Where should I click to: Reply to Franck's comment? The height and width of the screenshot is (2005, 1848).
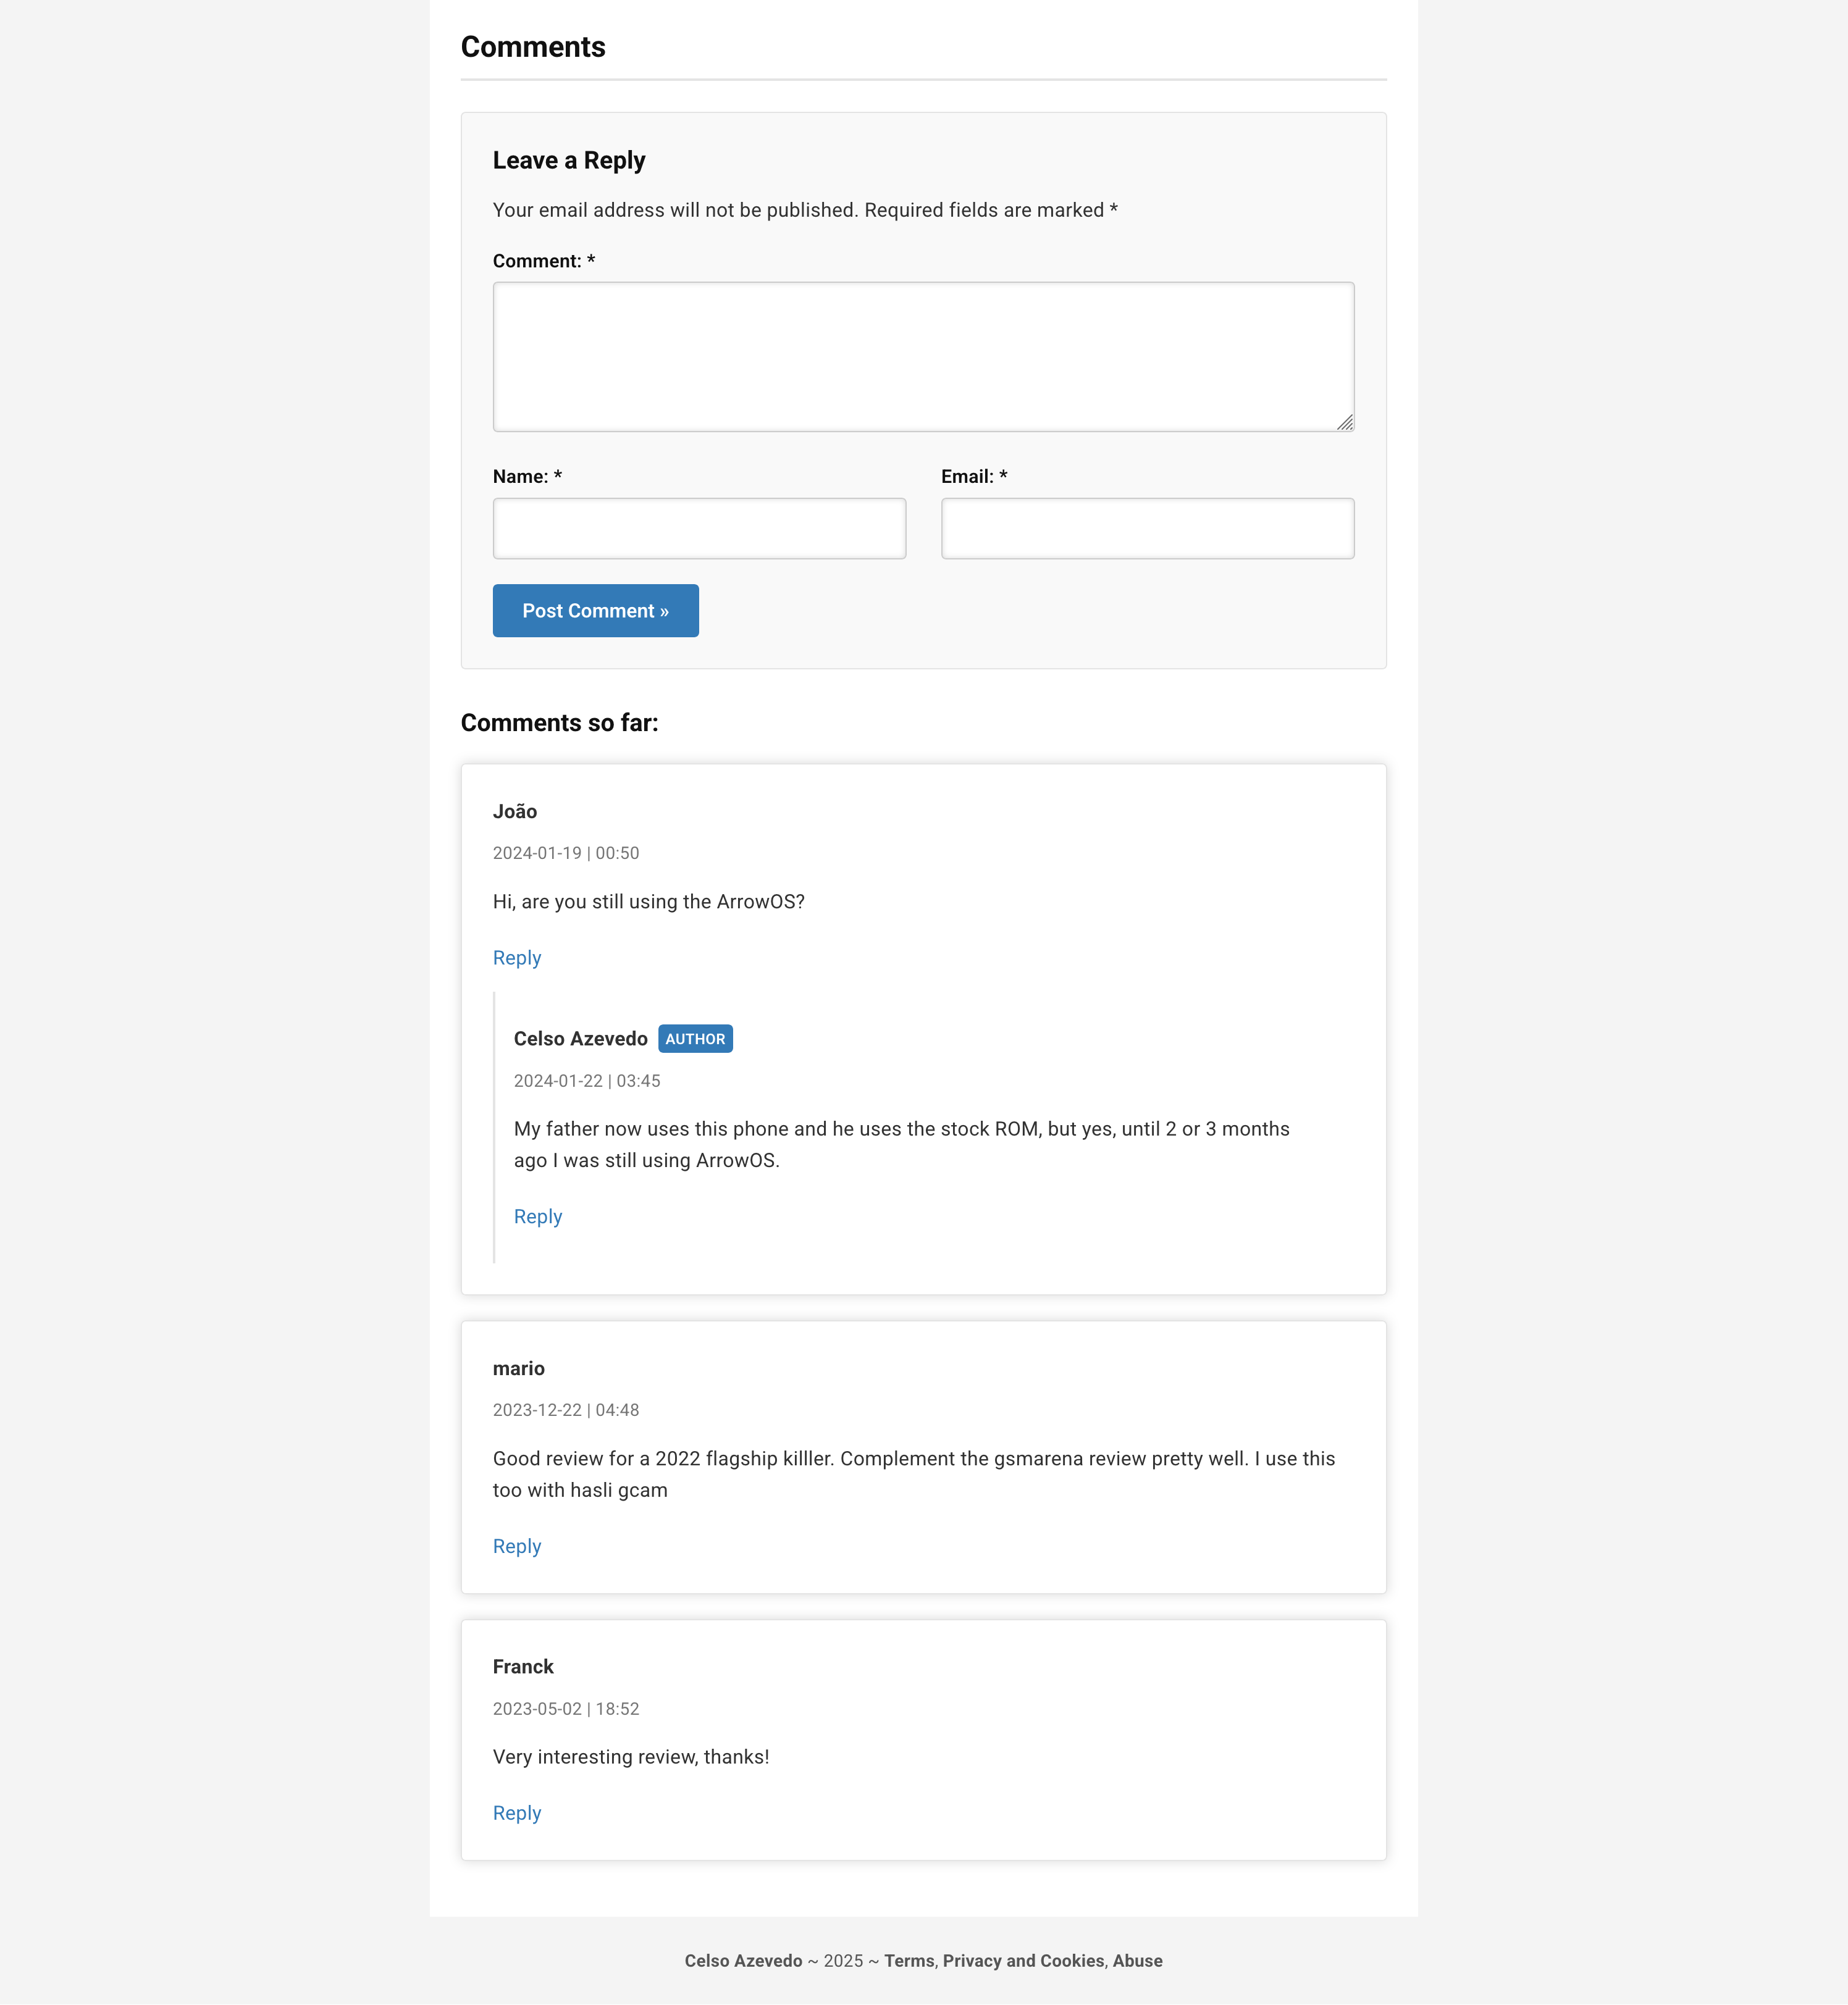(516, 1813)
